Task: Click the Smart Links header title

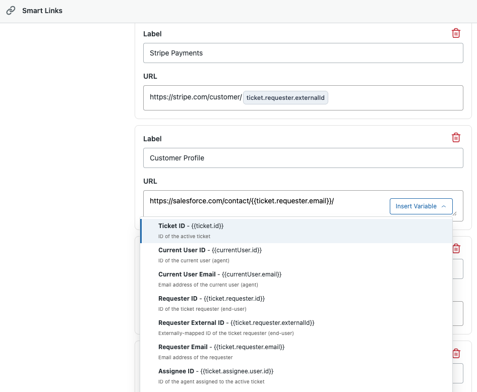Action: (42, 11)
